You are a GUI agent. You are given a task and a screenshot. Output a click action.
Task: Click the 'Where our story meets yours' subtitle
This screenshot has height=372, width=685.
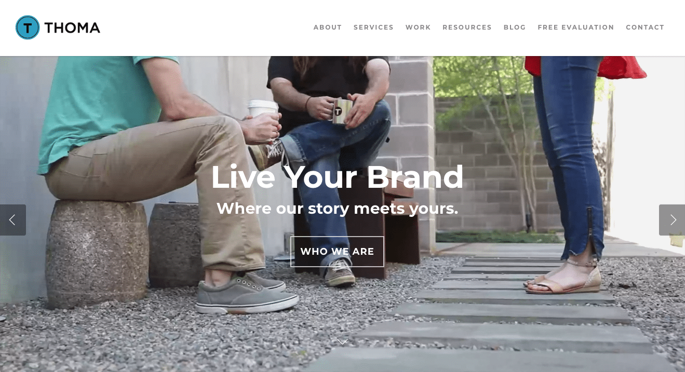pyautogui.click(x=337, y=209)
